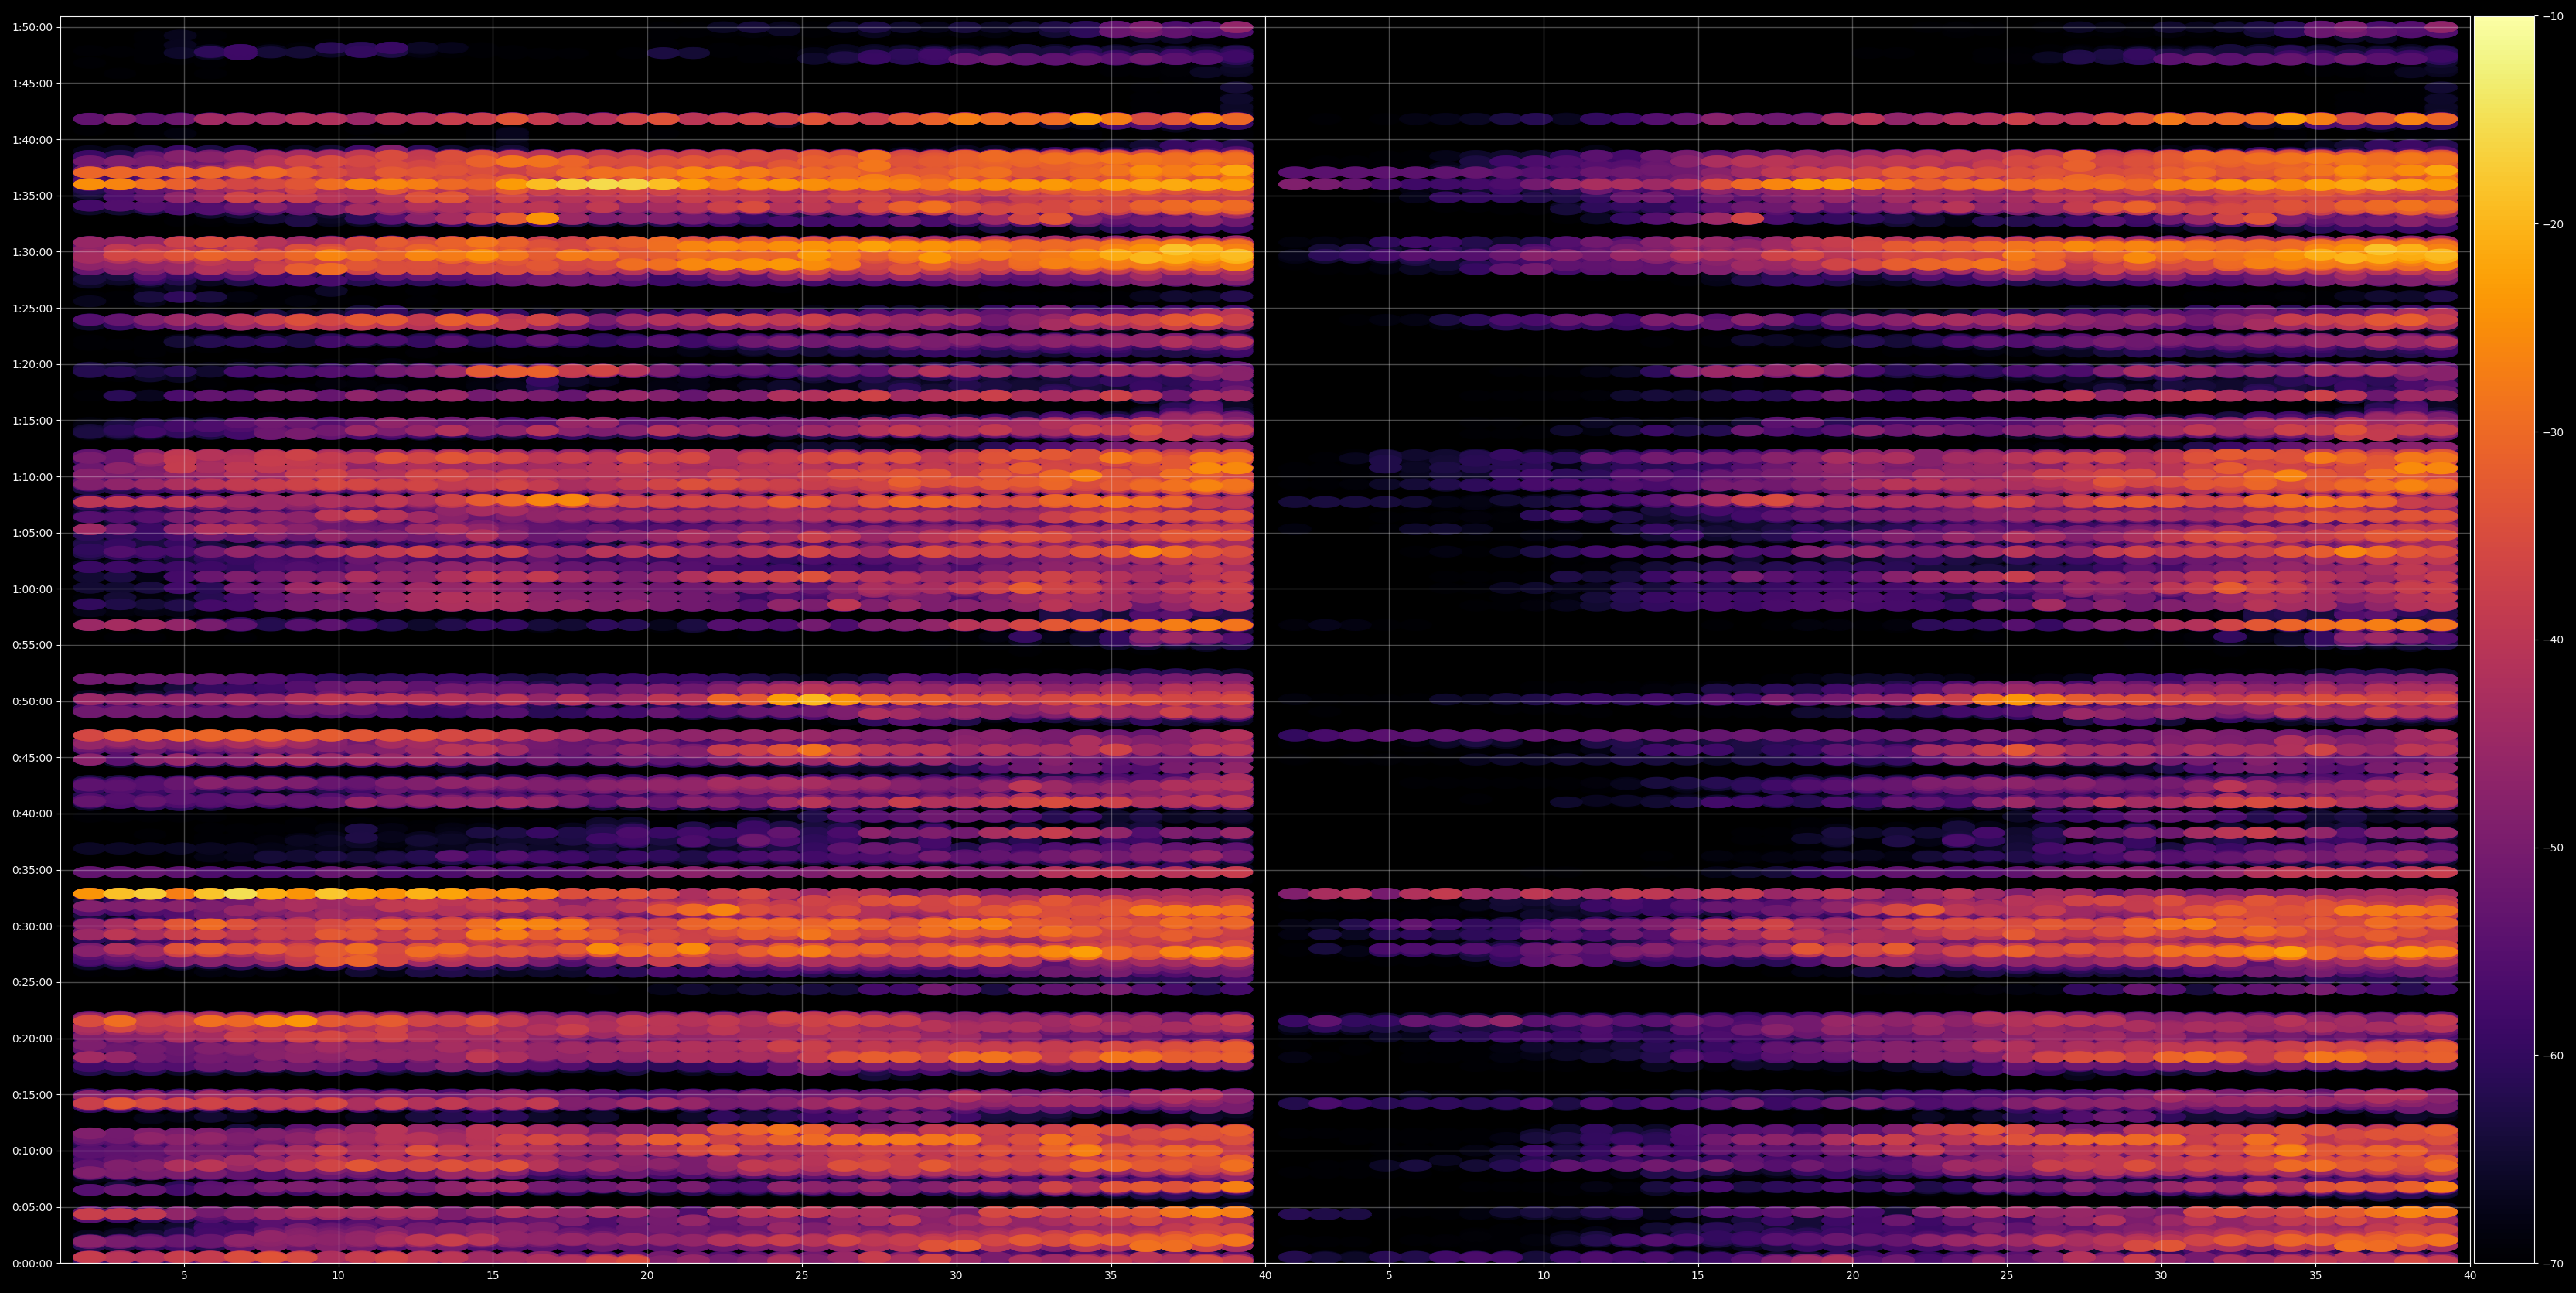Select x-axis label 10 under the left plot
This screenshot has height=1293, width=2576.
(x=338, y=1276)
